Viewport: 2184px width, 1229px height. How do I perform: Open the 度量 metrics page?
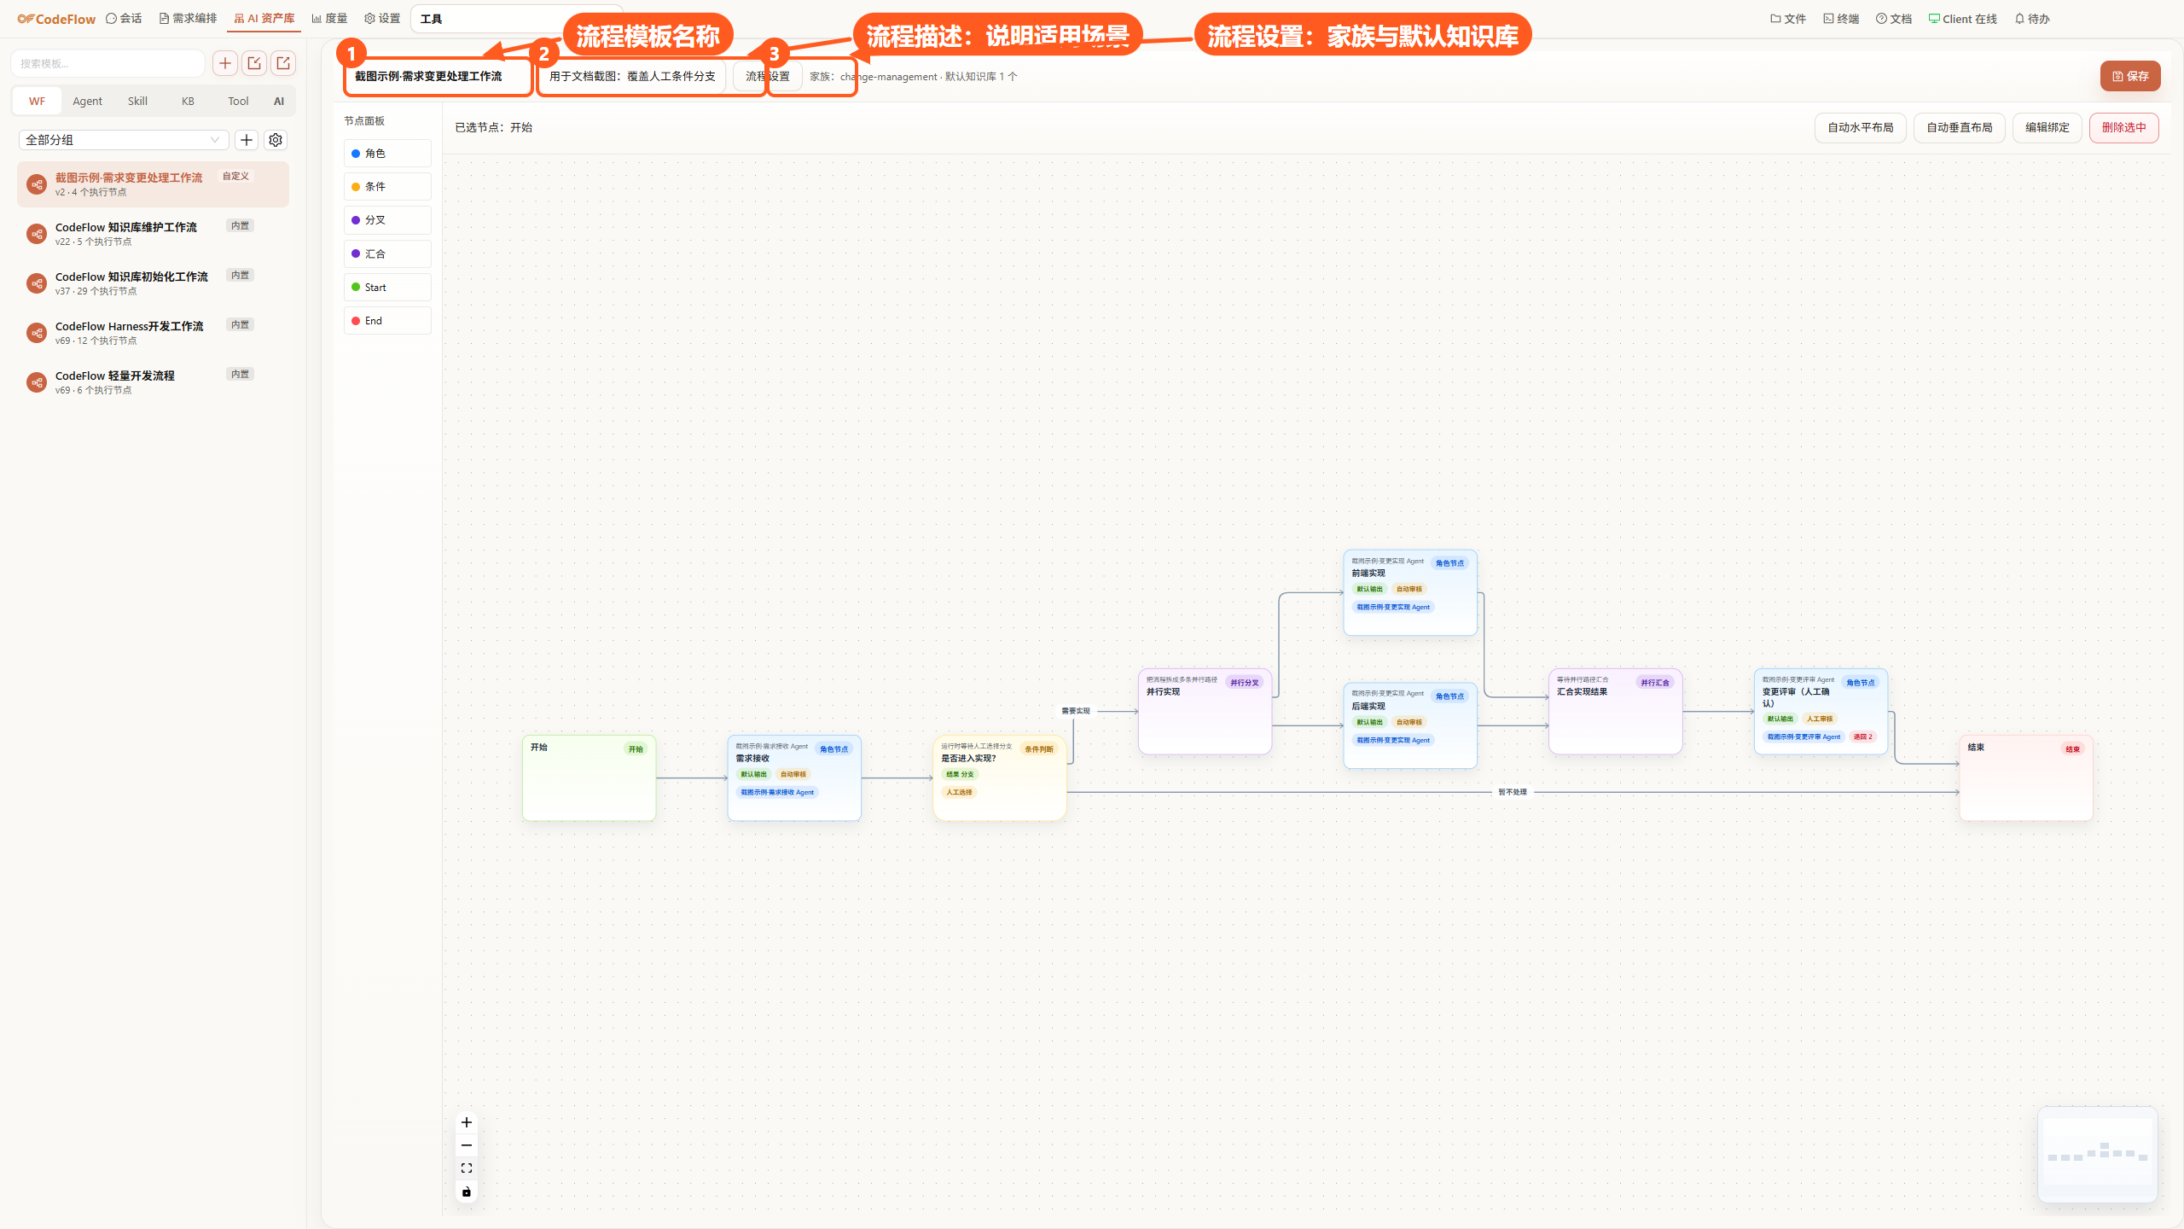[329, 19]
